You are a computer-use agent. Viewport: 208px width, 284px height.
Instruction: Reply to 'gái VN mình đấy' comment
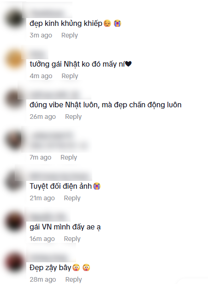(x=72, y=239)
